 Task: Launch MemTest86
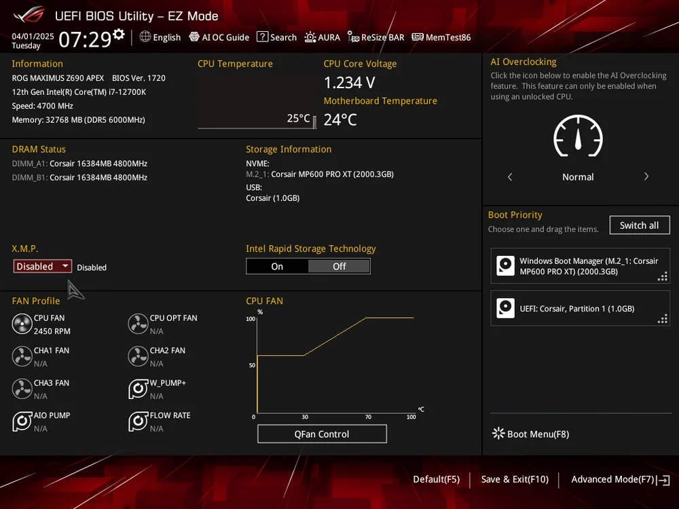point(441,37)
